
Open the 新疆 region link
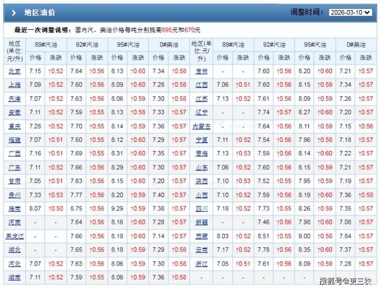201,222
